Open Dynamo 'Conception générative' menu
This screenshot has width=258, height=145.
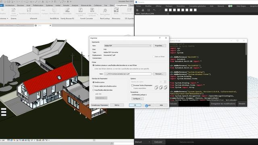click(197, 6)
